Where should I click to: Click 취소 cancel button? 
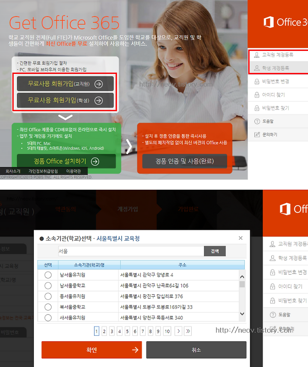196,349
